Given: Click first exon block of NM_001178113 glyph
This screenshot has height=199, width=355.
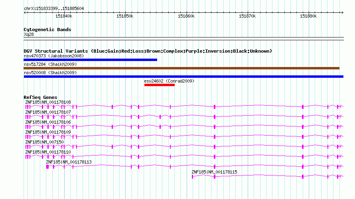Looking at the screenshot, I should (x=47, y=167).
